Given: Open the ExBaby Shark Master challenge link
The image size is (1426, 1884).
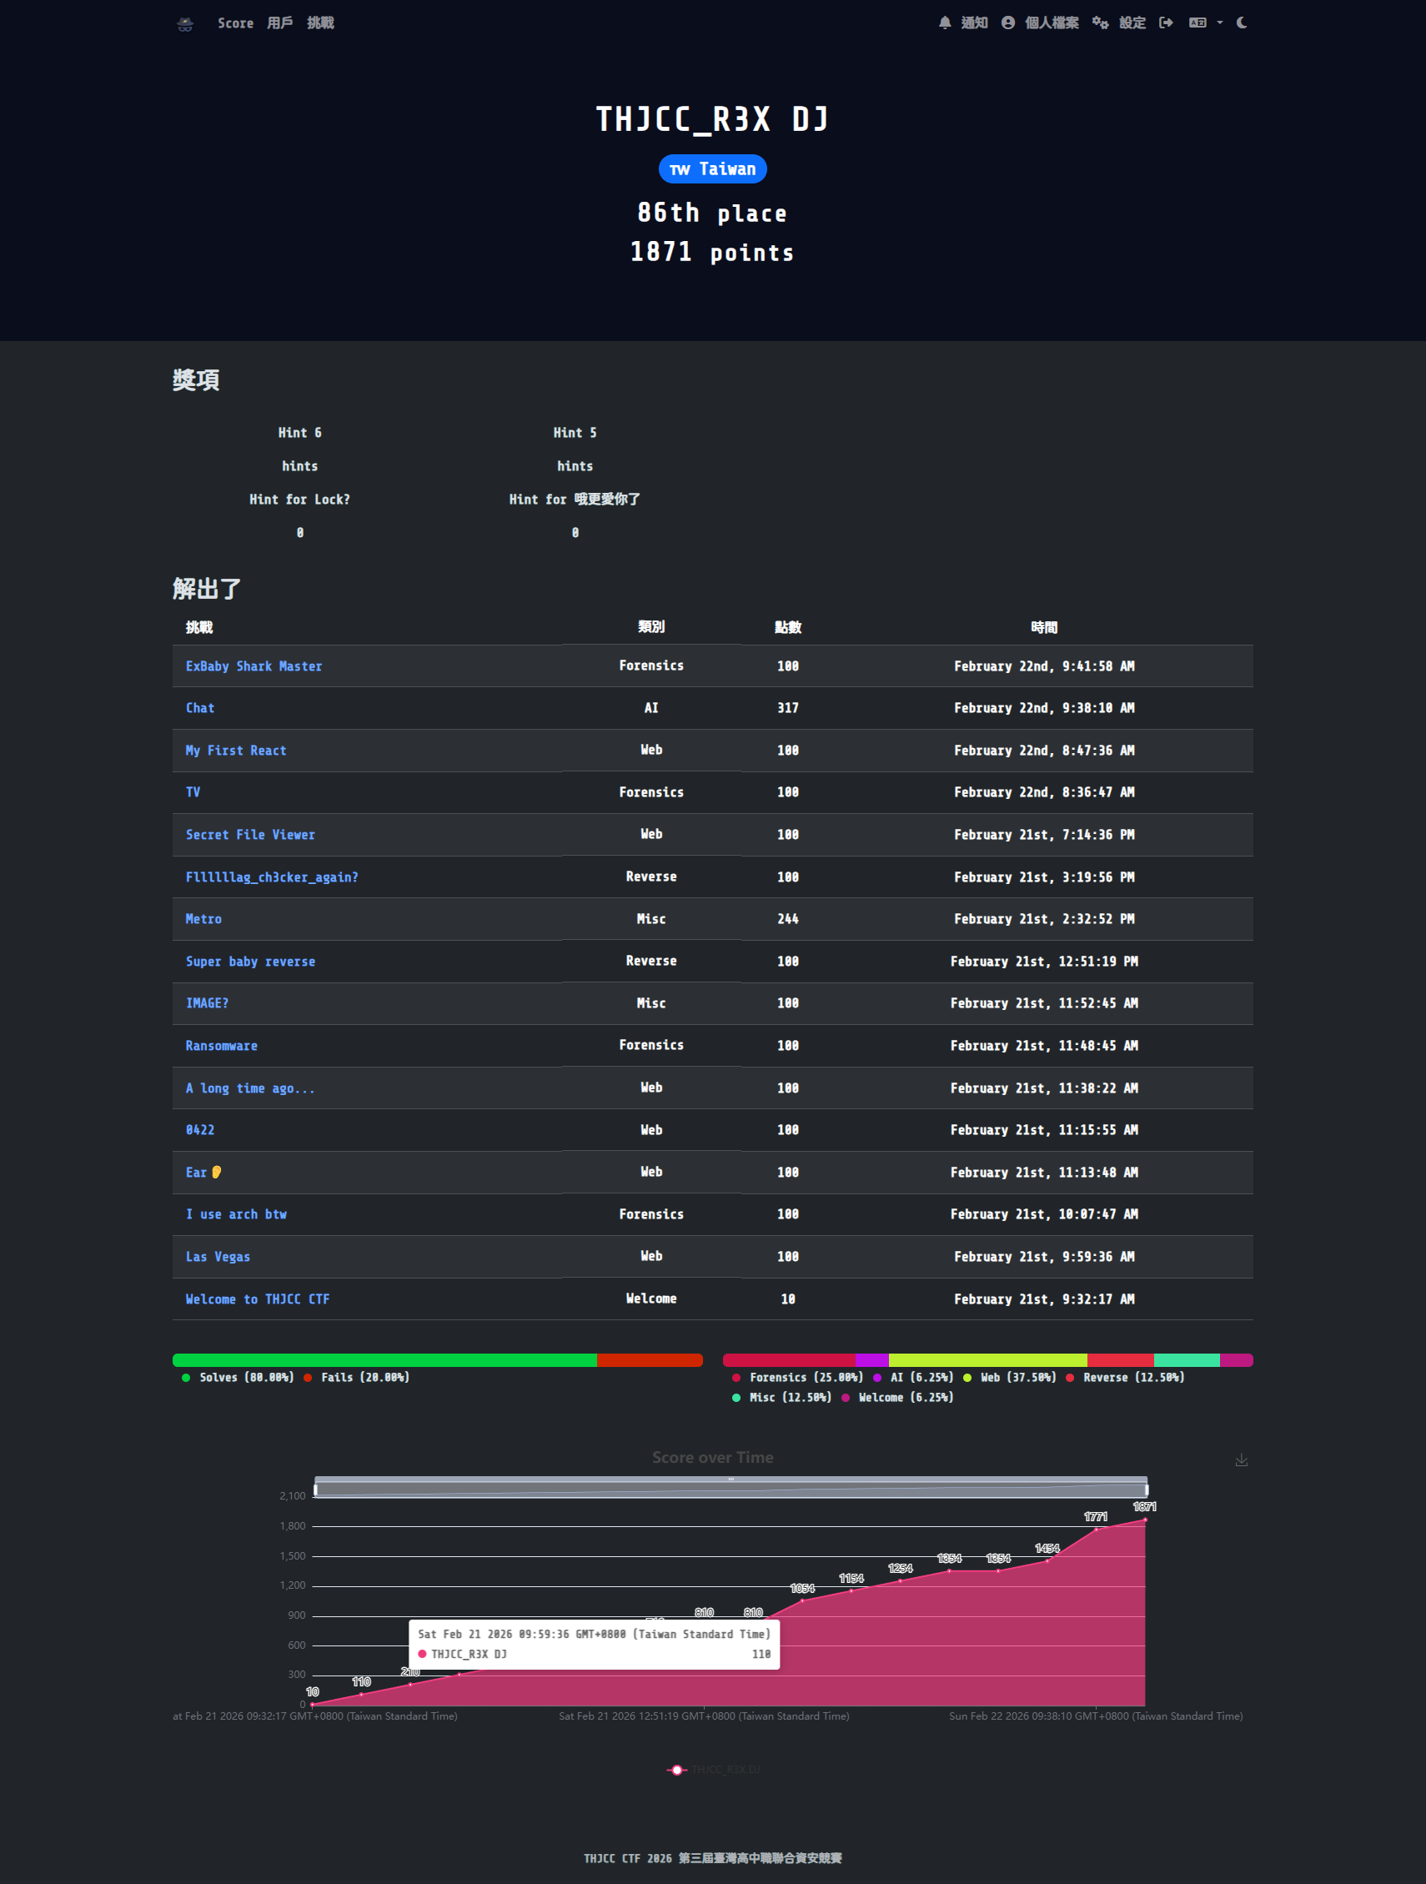Looking at the screenshot, I should tap(254, 666).
